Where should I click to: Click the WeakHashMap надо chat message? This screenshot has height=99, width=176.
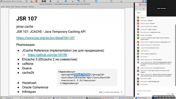click(x=154, y=81)
